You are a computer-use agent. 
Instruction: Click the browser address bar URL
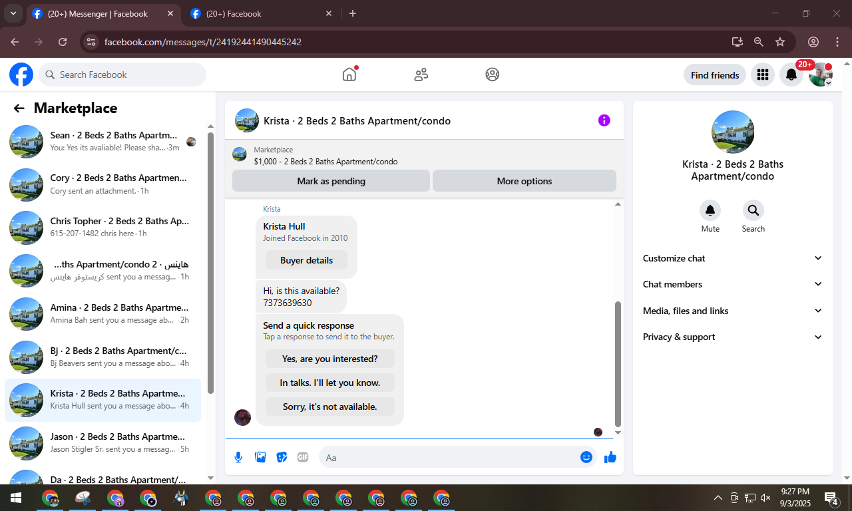(x=203, y=42)
